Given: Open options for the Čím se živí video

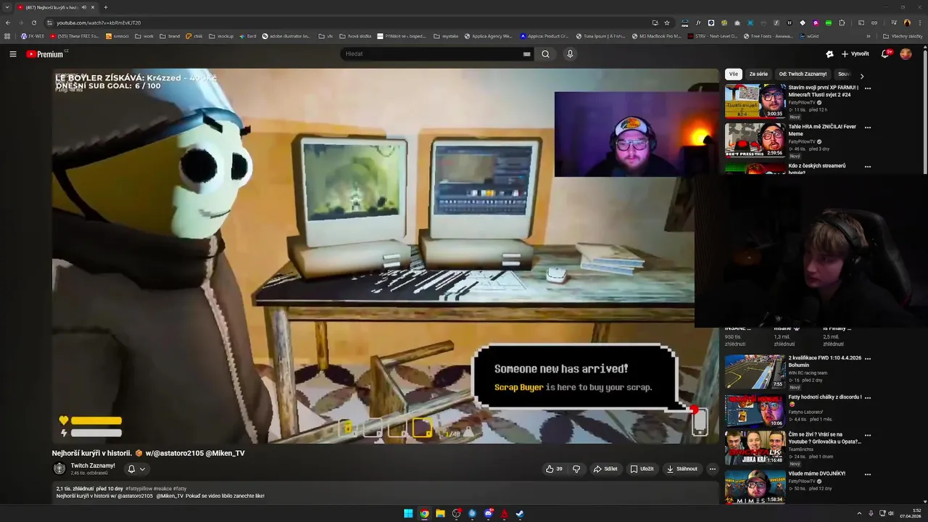Looking at the screenshot, I should click(x=868, y=436).
